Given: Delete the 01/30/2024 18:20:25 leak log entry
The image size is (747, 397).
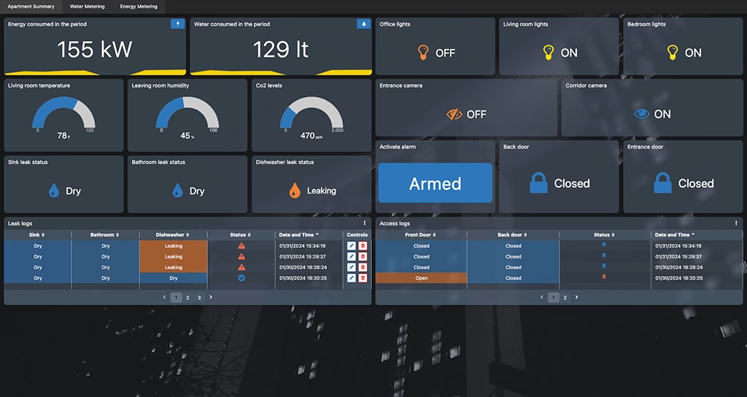Looking at the screenshot, I should pos(363,278).
